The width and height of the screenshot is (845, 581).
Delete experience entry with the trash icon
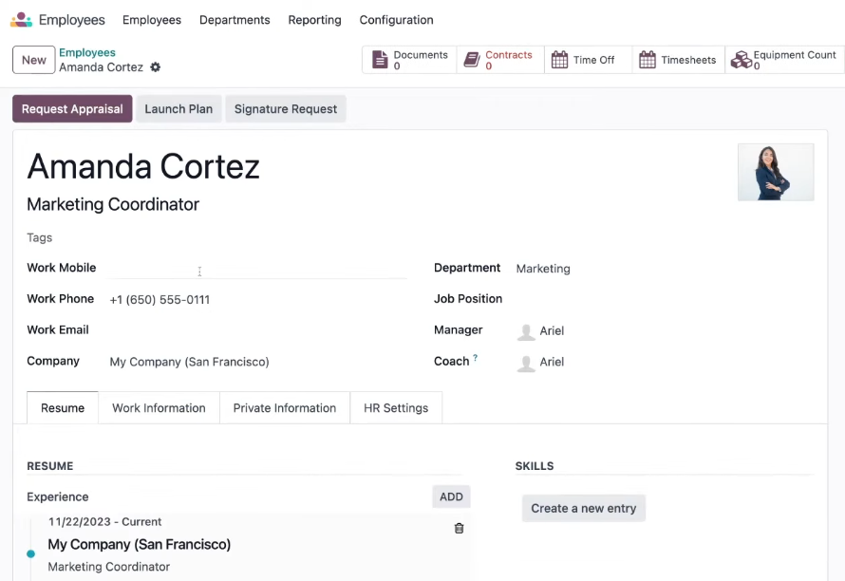point(459,528)
